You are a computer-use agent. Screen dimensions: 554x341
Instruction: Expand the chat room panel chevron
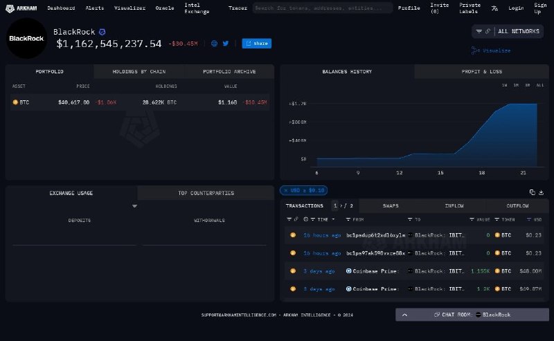click(x=404, y=315)
